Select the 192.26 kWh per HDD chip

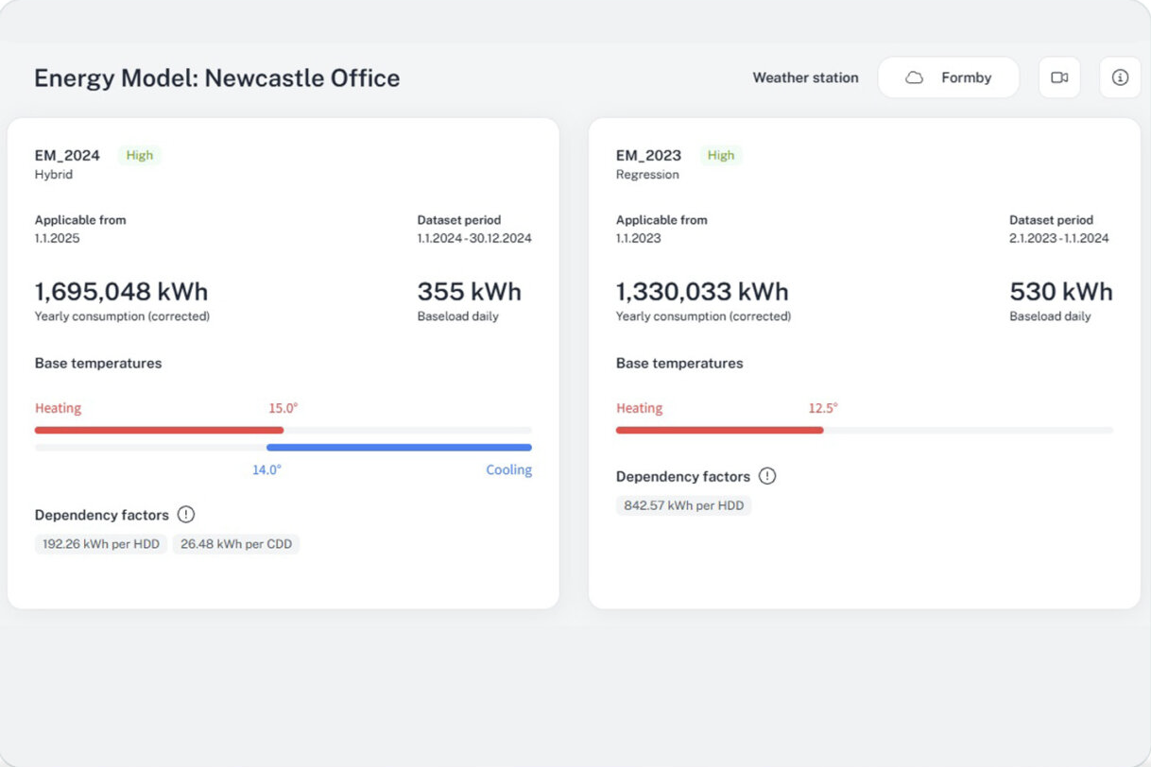tap(101, 544)
